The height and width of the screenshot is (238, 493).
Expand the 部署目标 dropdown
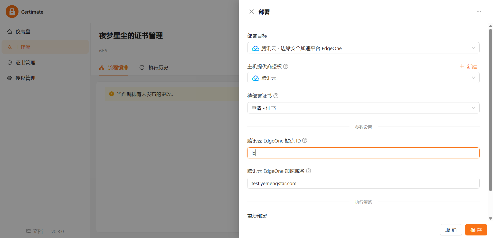click(363, 48)
